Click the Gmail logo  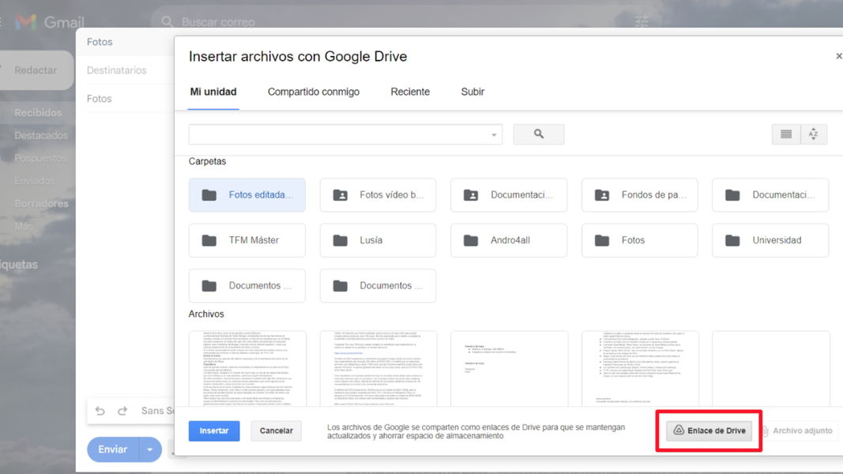[50, 22]
